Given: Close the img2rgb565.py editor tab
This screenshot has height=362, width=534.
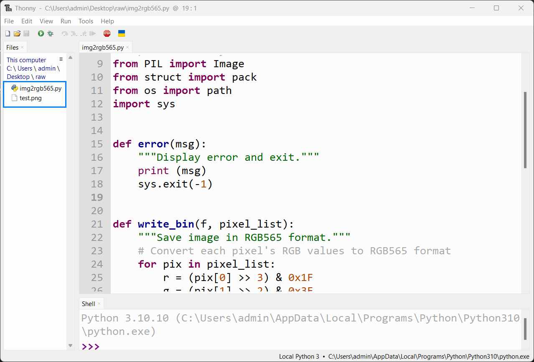Looking at the screenshot, I should pyautogui.click(x=127, y=47).
